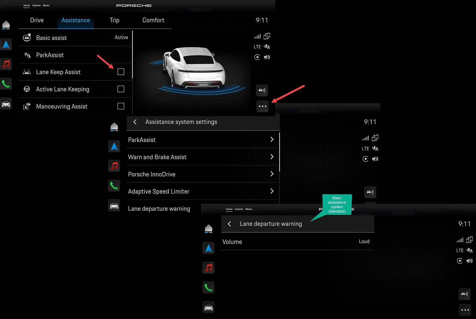
Task: Open Phone icon in Lane departure warning screen
Action: (208, 288)
